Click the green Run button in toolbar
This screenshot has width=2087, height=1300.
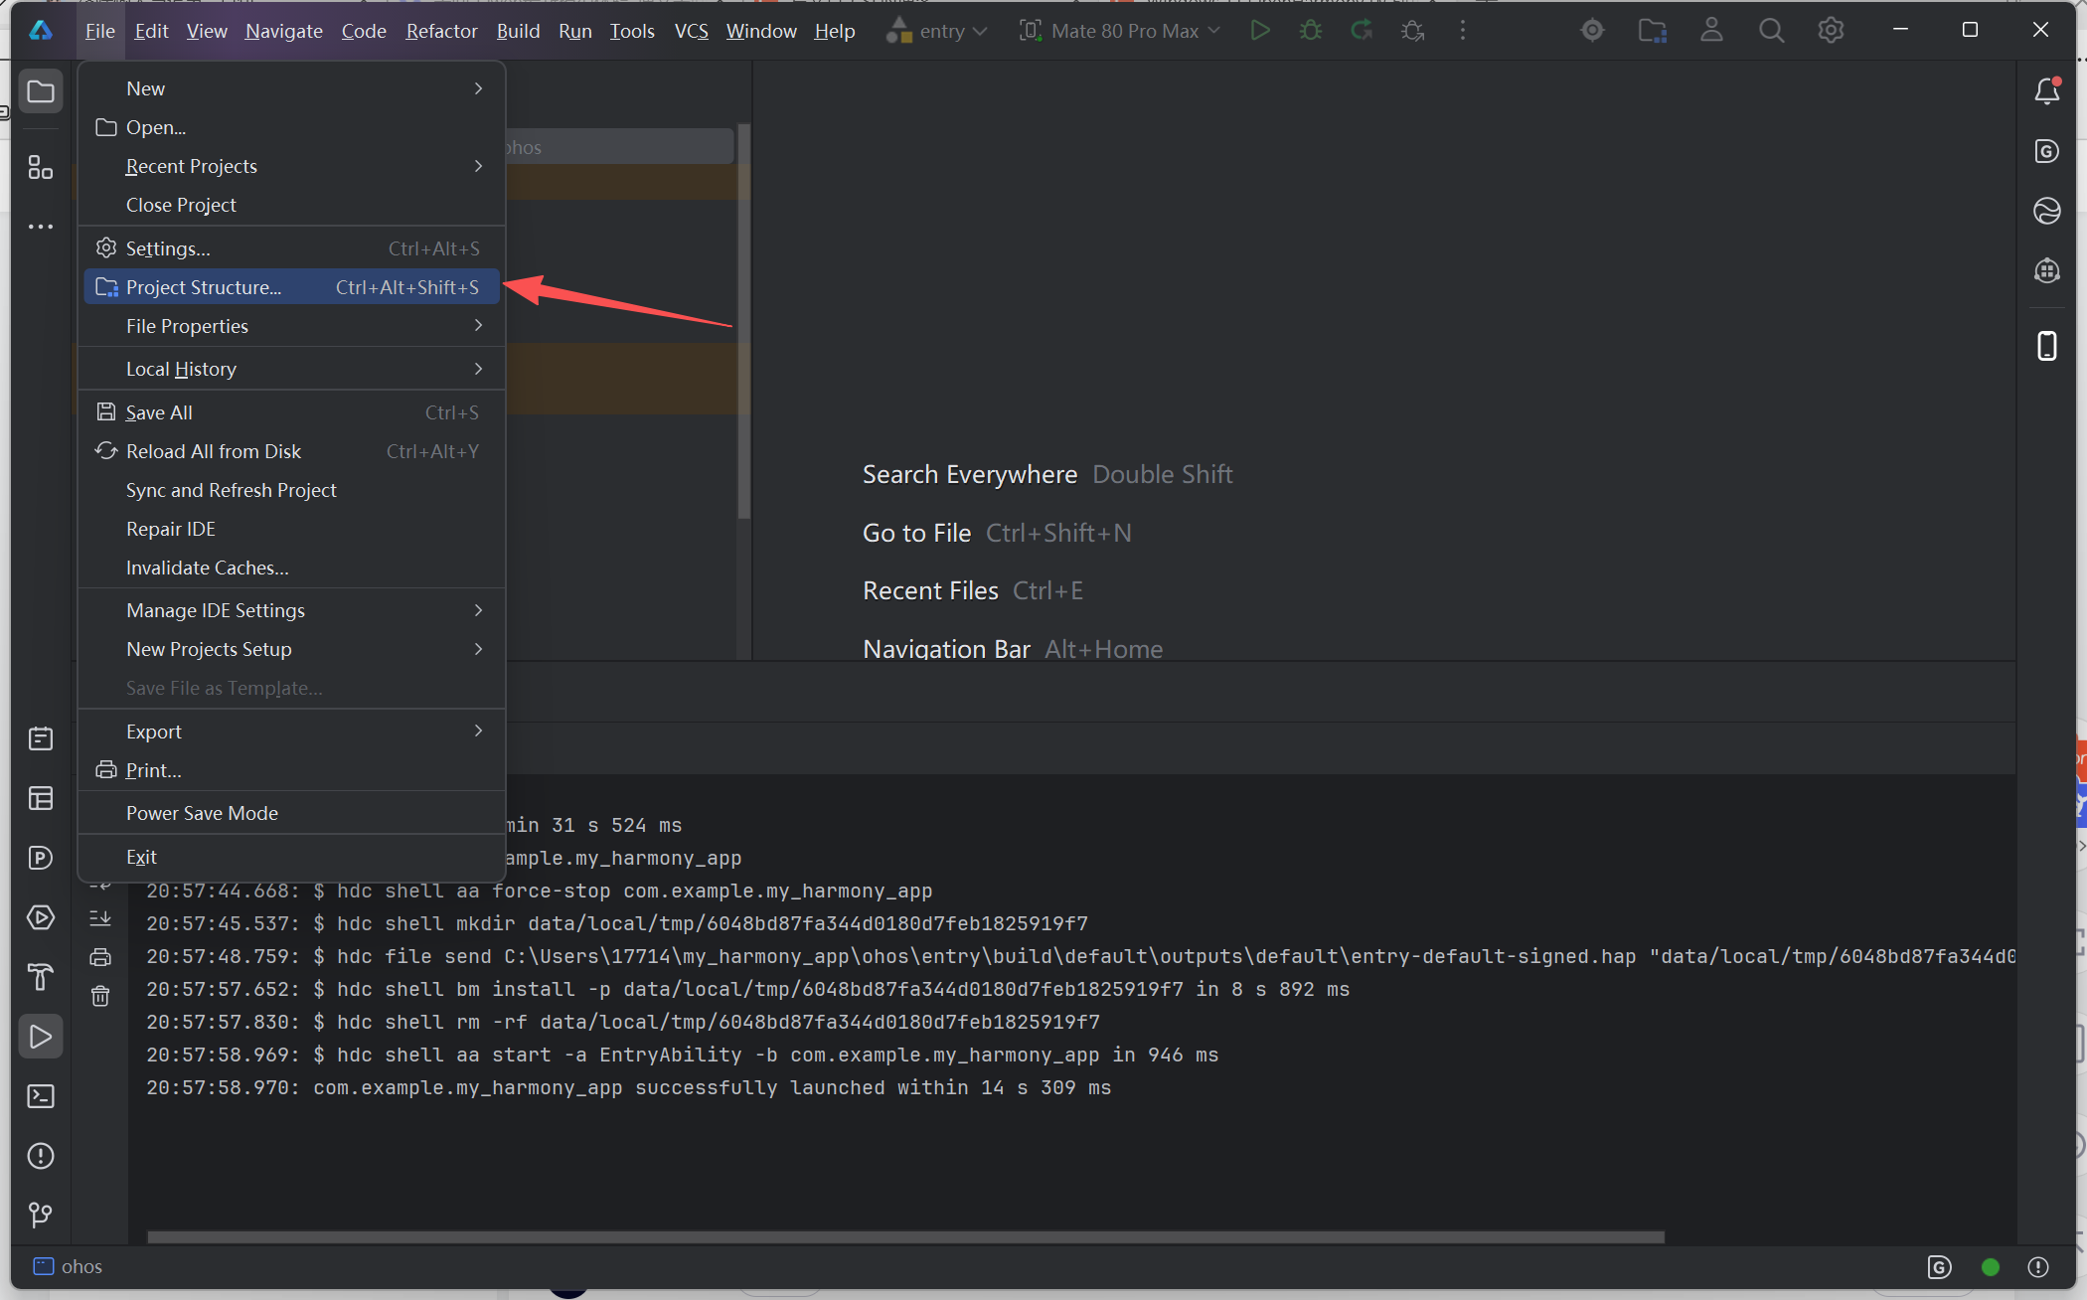point(1259,31)
